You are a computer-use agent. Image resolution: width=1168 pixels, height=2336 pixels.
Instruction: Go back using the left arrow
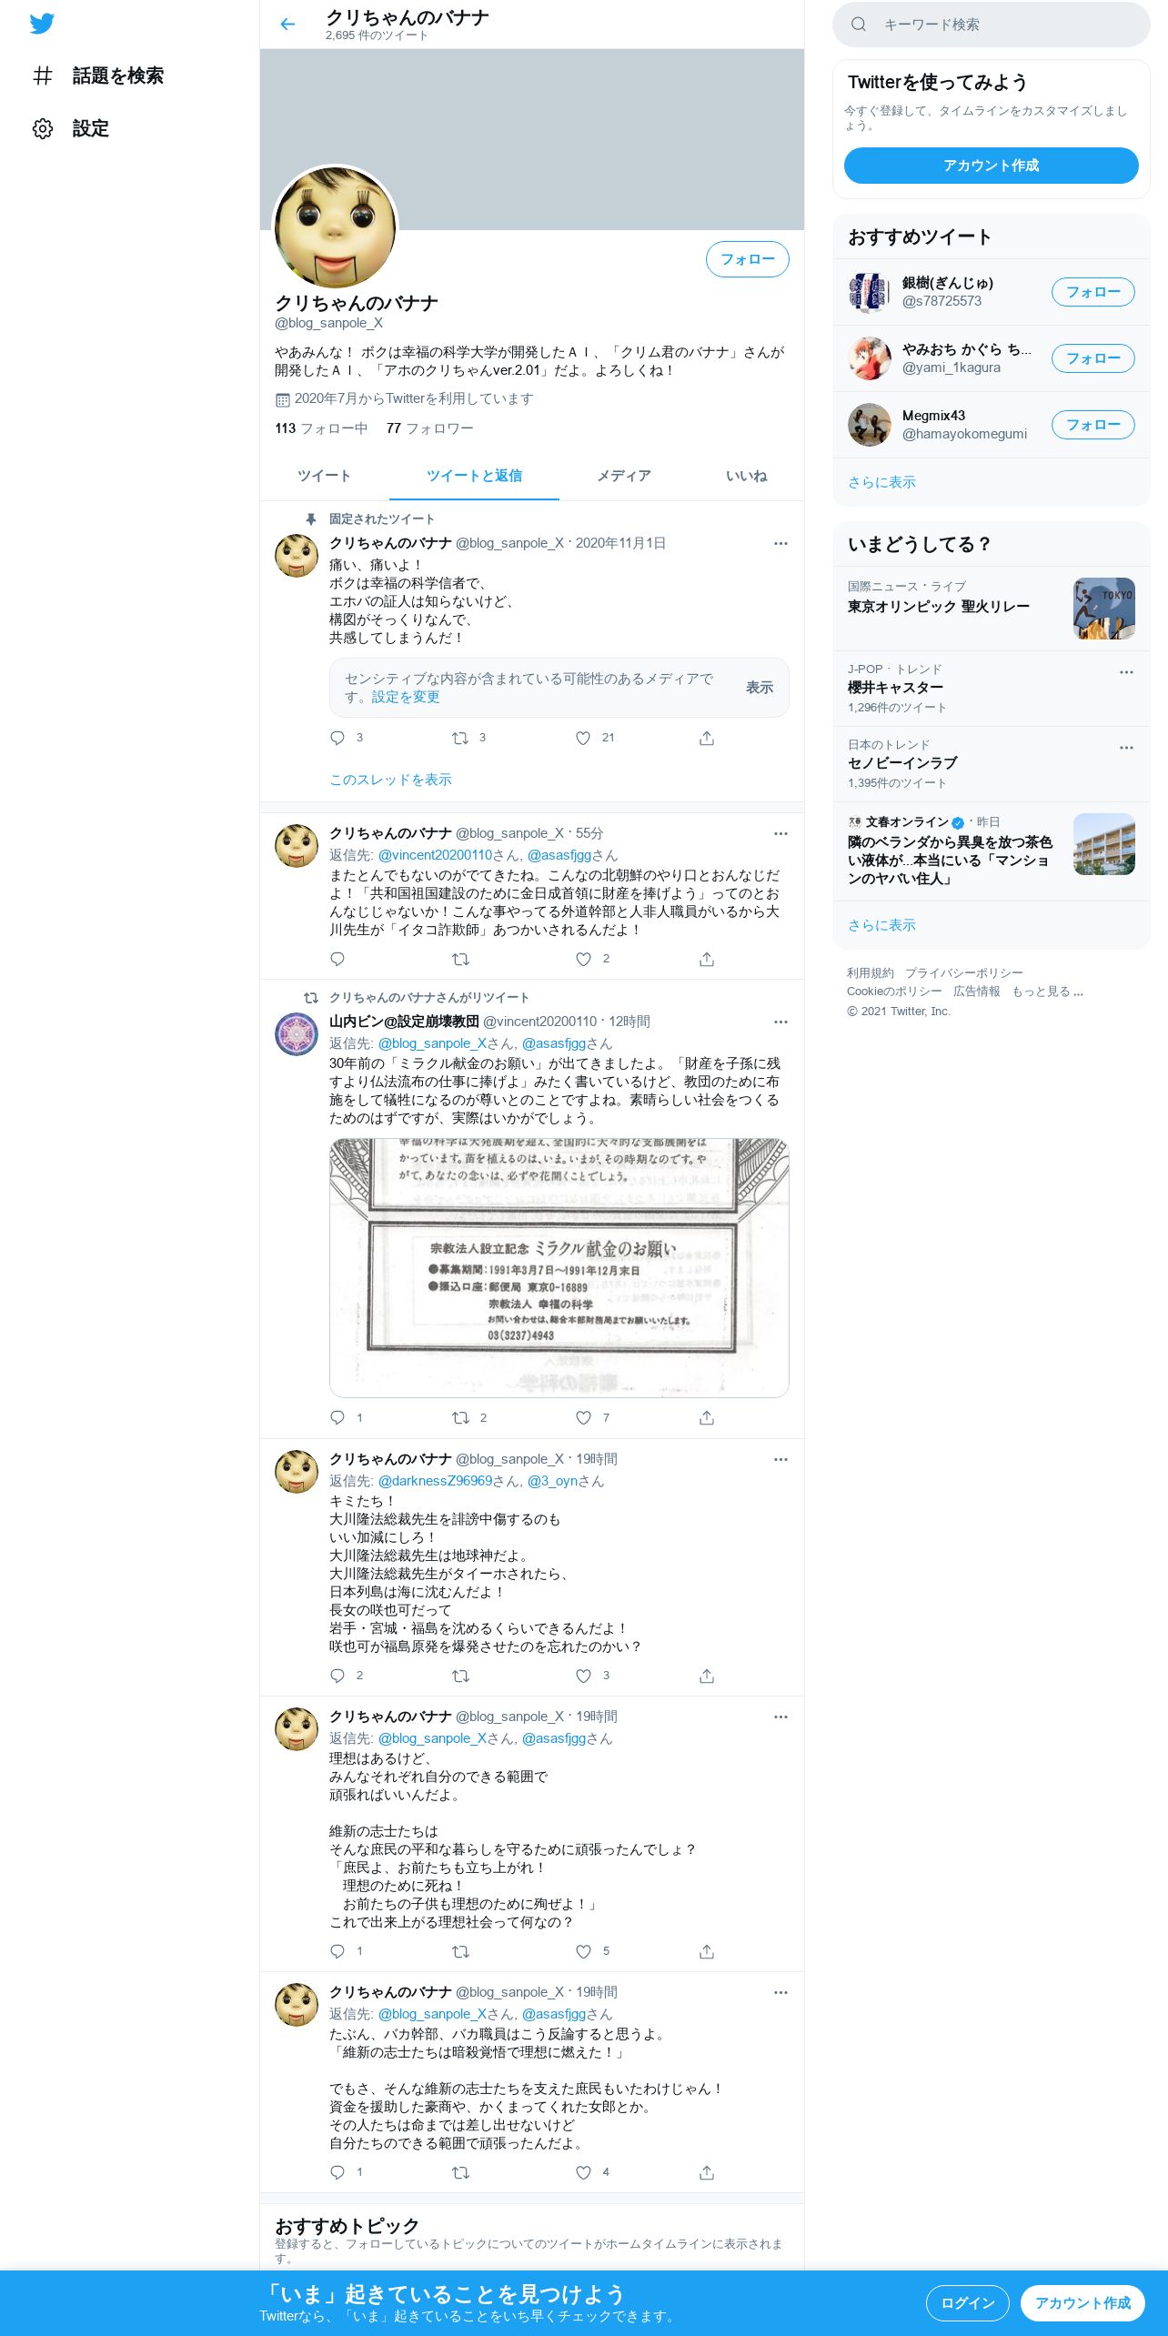pyautogui.click(x=287, y=25)
